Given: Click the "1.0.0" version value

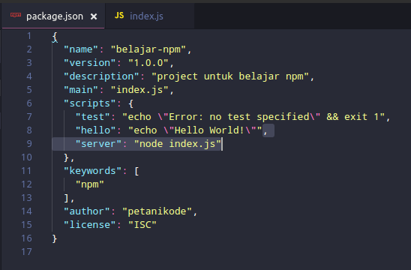Looking at the screenshot, I should click(x=148, y=63).
